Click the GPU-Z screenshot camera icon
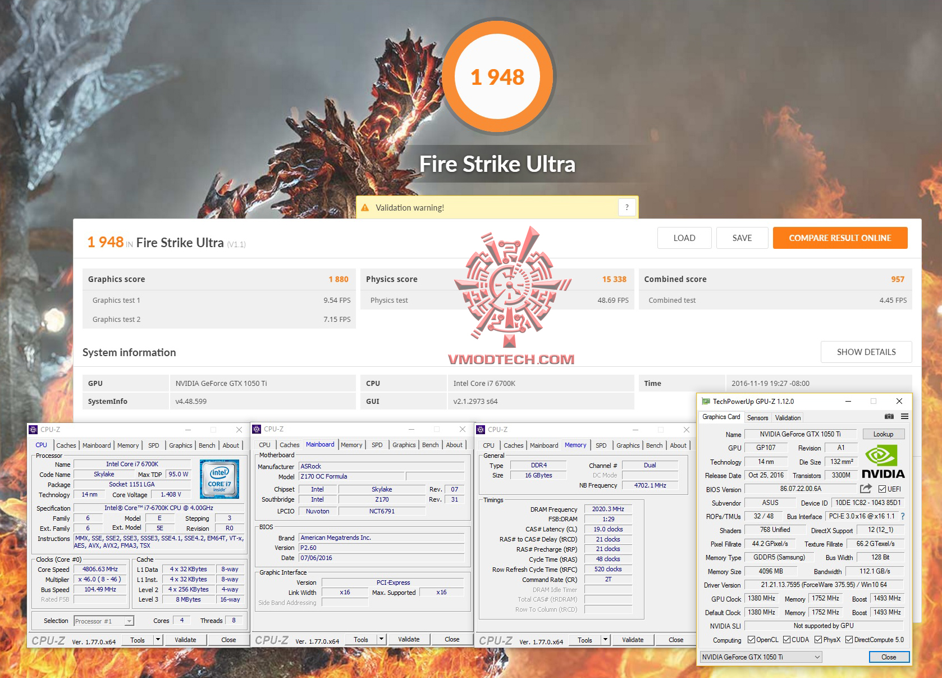Viewport: 942px width, 678px height. 889,417
